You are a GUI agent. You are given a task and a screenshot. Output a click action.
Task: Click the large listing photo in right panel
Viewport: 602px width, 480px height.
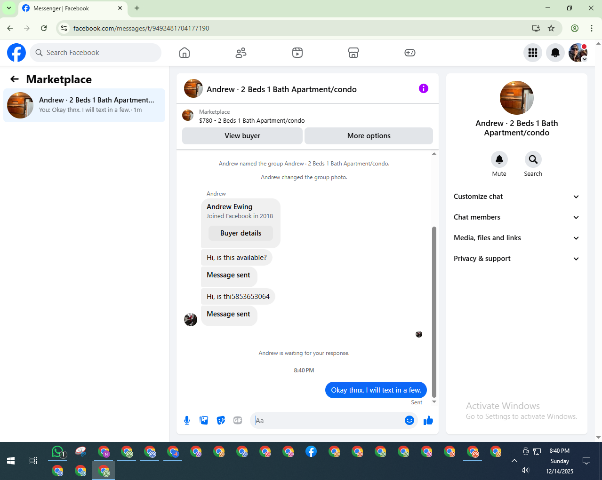click(517, 98)
